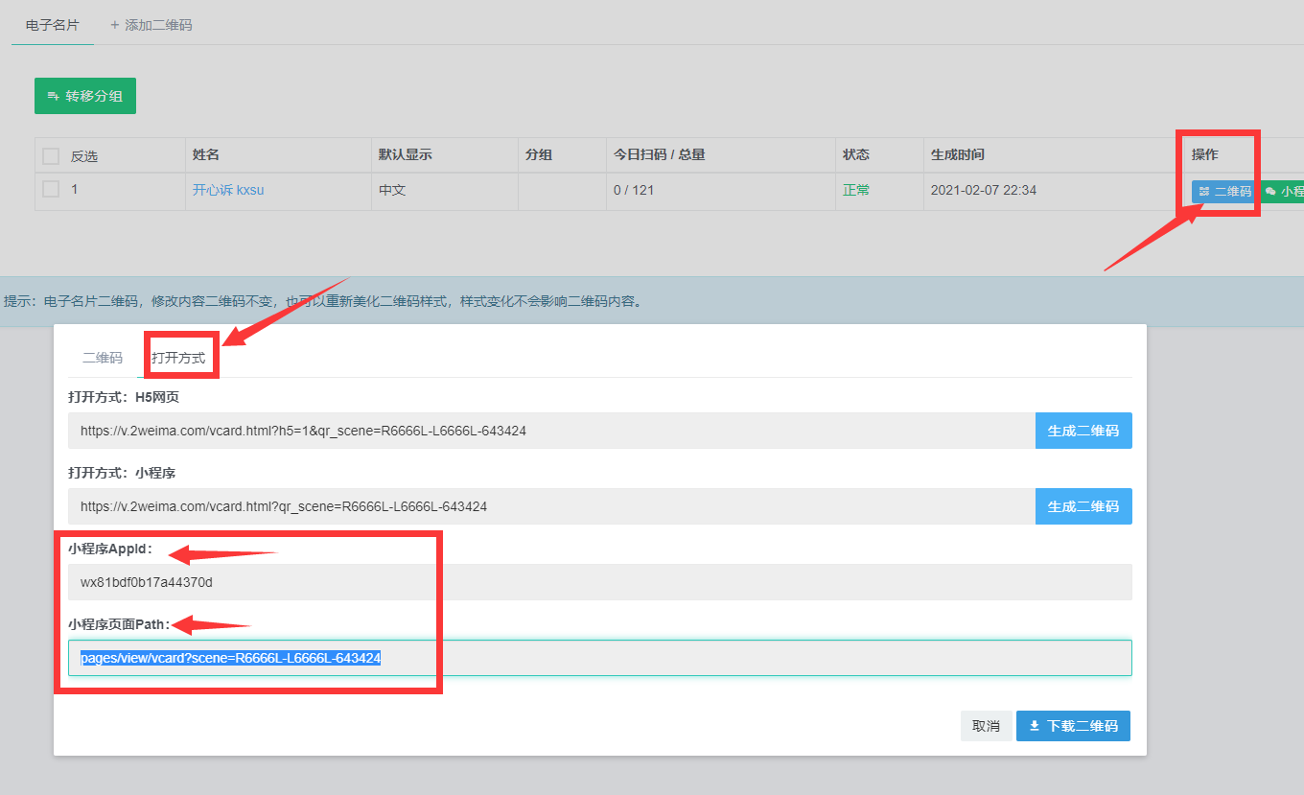Generate QR code for H5网页 link

[x=1083, y=431]
